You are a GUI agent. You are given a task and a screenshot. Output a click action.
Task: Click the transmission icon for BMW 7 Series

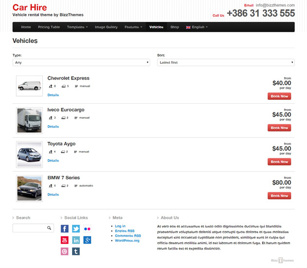(76, 186)
